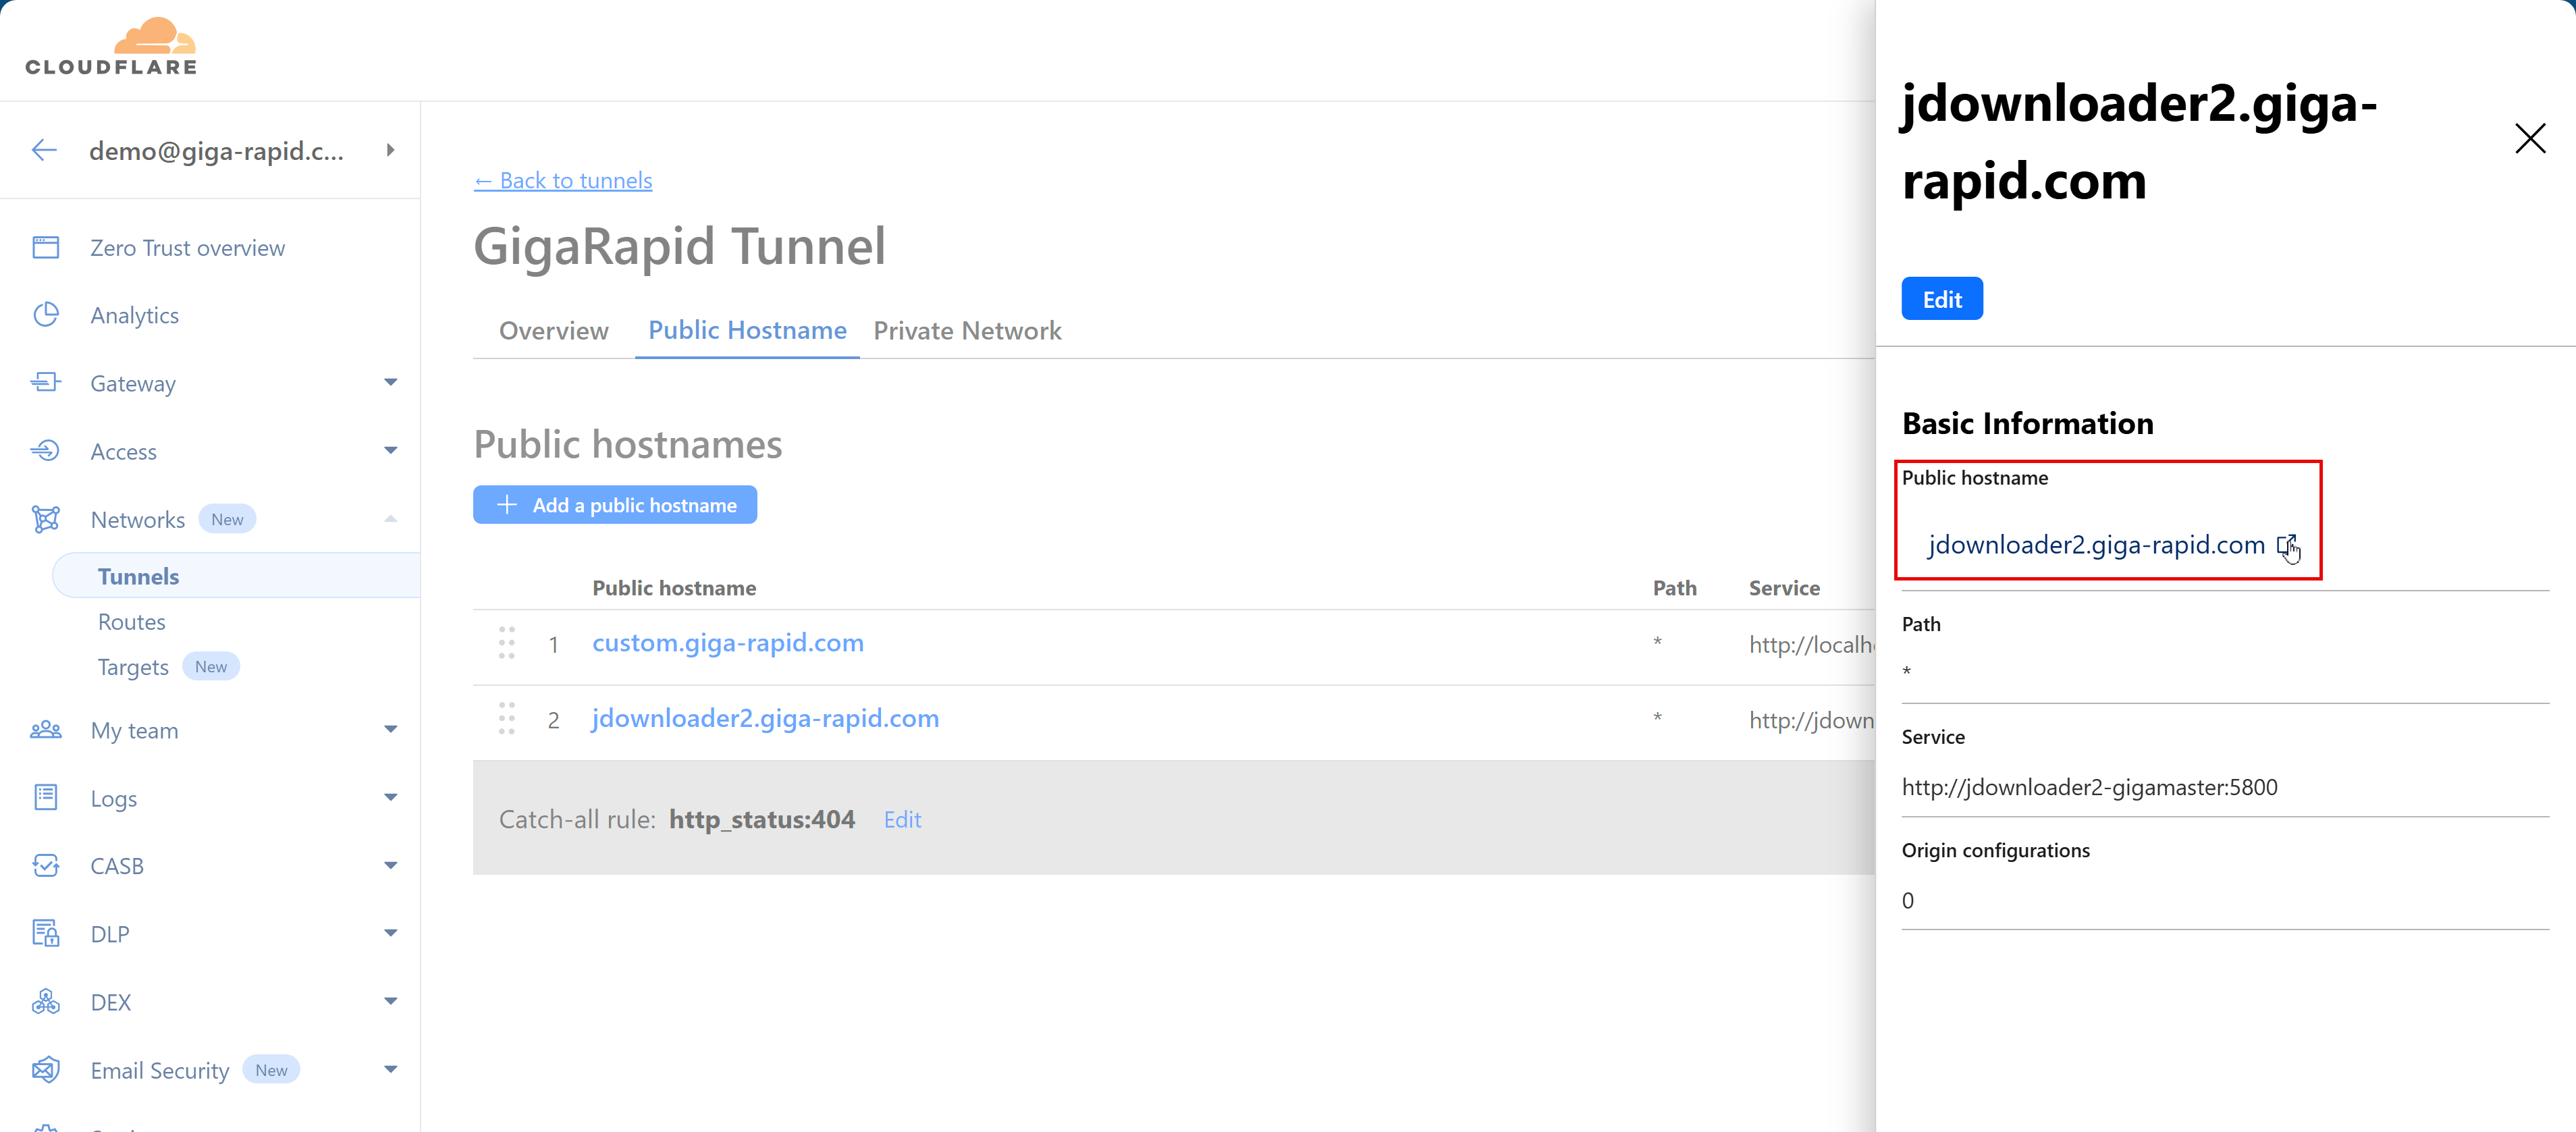This screenshot has width=2576, height=1132.
Task: Click the My team people icon
Action: pos(46,730)
